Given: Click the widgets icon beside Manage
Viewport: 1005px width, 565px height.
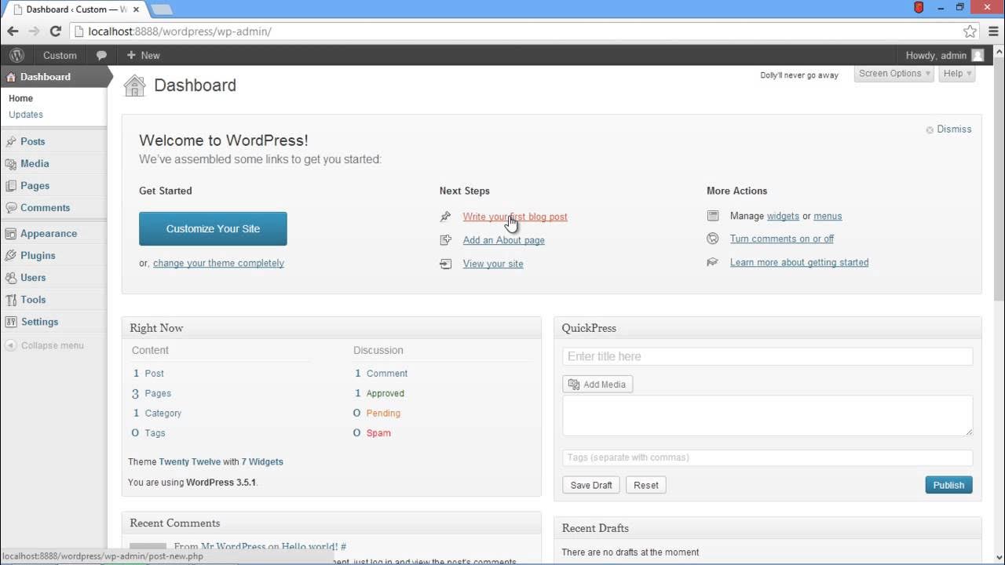Looking at the screenshot, I should coord(713,216).
